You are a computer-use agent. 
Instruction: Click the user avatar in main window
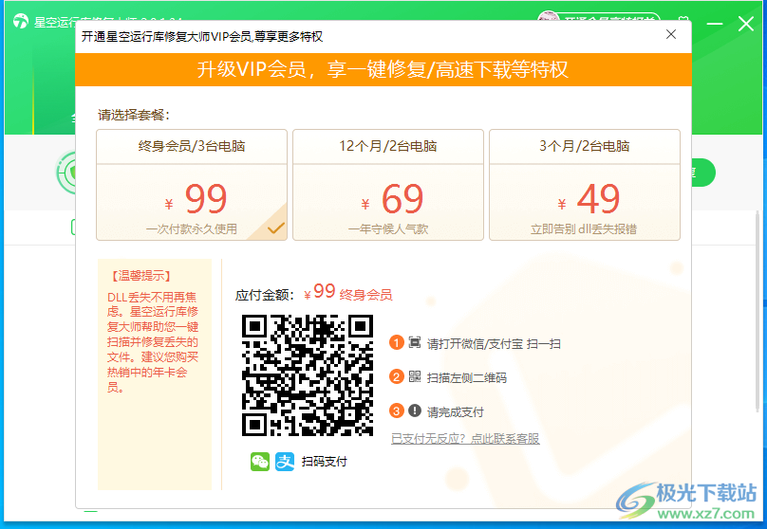pyautogui.click(x=549, y=22)
